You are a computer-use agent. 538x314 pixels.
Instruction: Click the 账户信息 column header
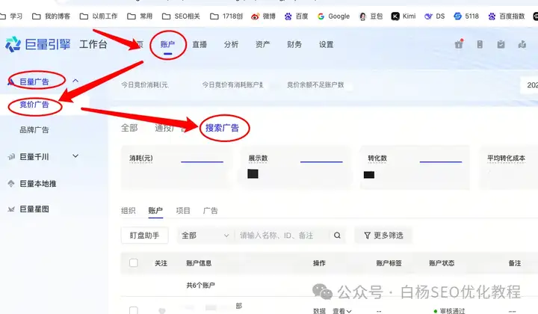[199, 263]
